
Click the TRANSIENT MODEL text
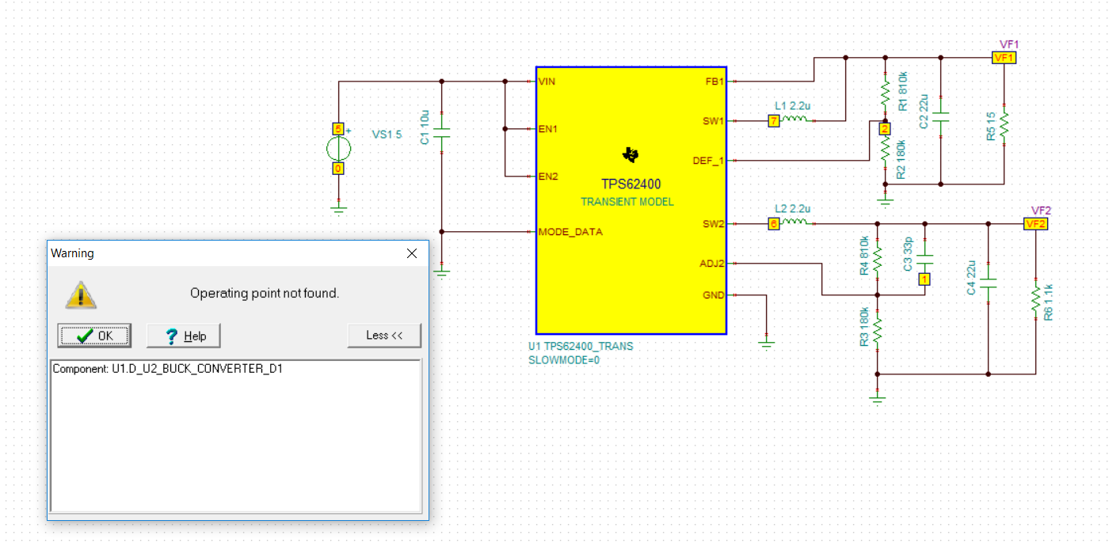(x=627, y=202)
